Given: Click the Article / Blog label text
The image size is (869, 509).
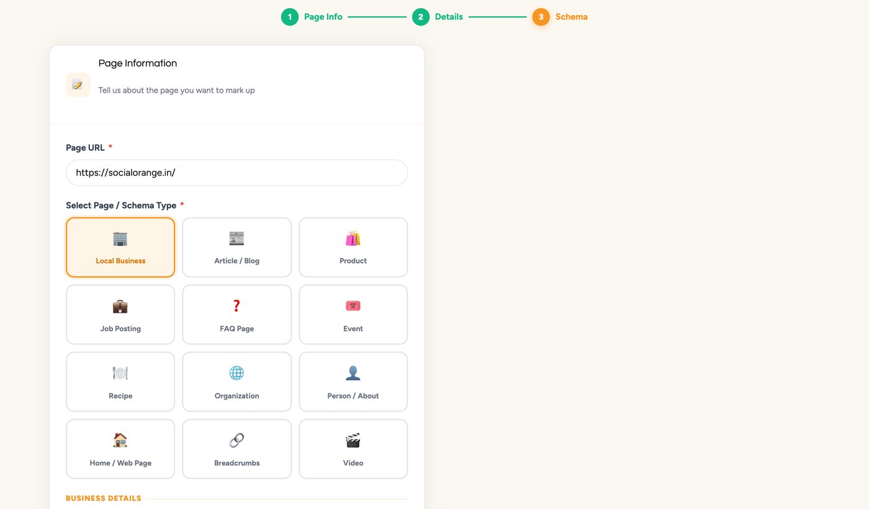Looking at the screenshot, I should tap(236, 261).
